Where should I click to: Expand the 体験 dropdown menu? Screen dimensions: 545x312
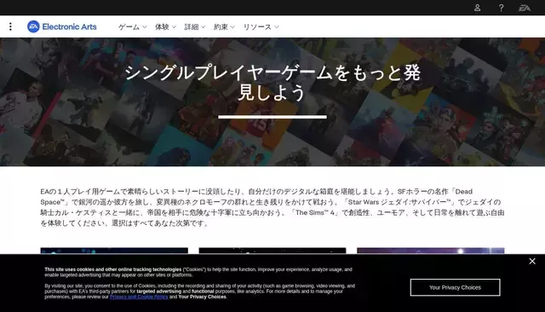pos(165,26)
